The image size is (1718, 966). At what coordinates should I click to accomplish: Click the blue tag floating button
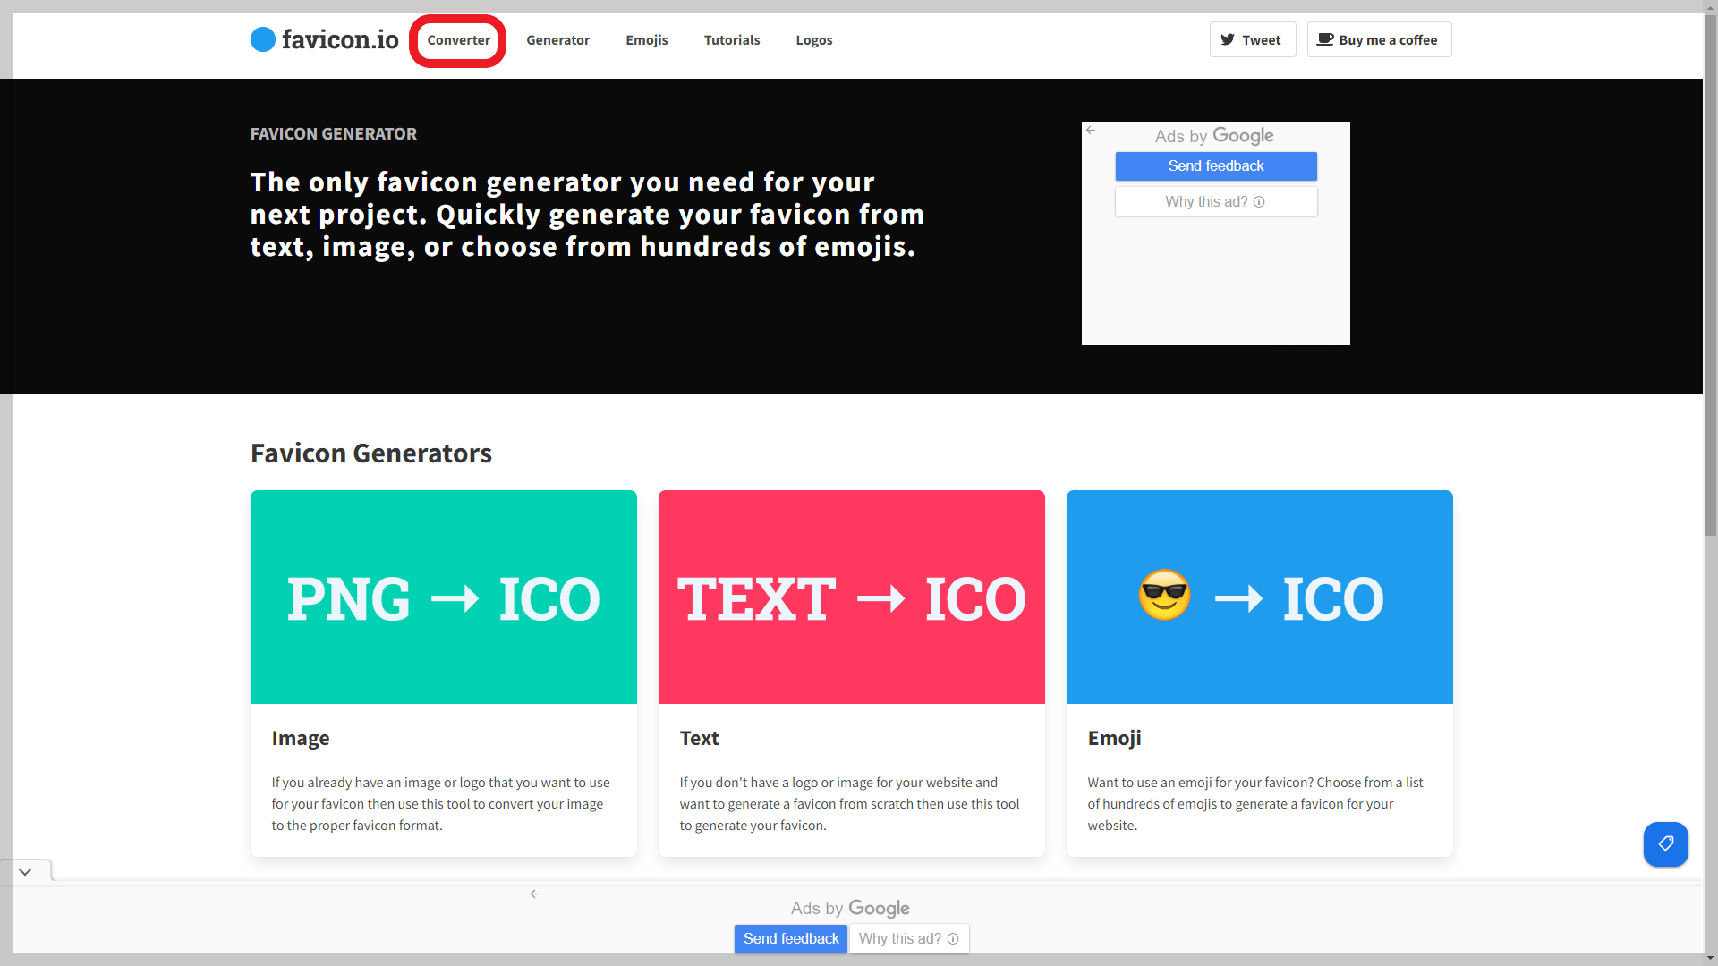click(1665, 843)
